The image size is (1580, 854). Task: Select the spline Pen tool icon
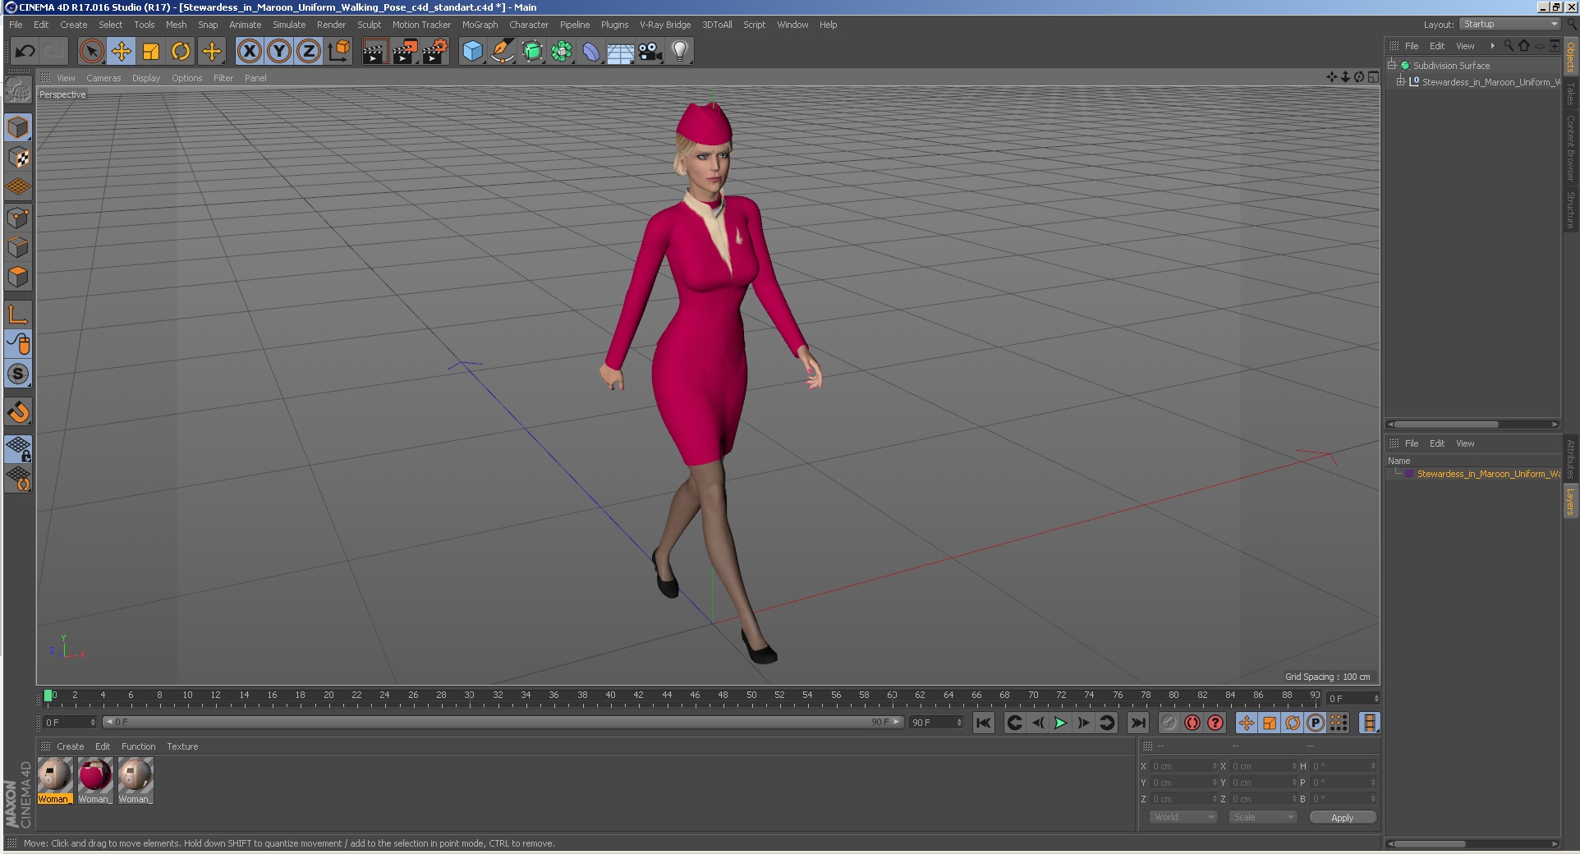click(502, 52)
